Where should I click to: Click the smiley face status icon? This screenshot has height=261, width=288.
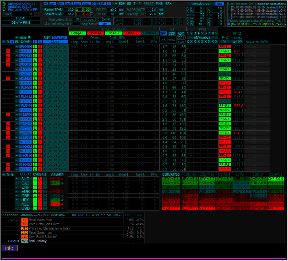pyautogui.click(x=4, y=4)
